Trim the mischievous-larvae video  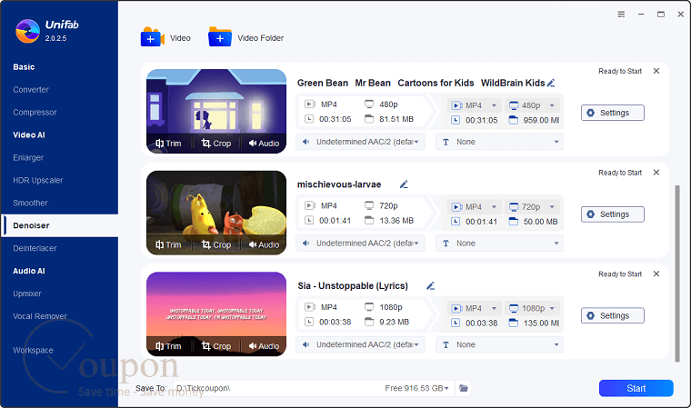tap(168, 244)
